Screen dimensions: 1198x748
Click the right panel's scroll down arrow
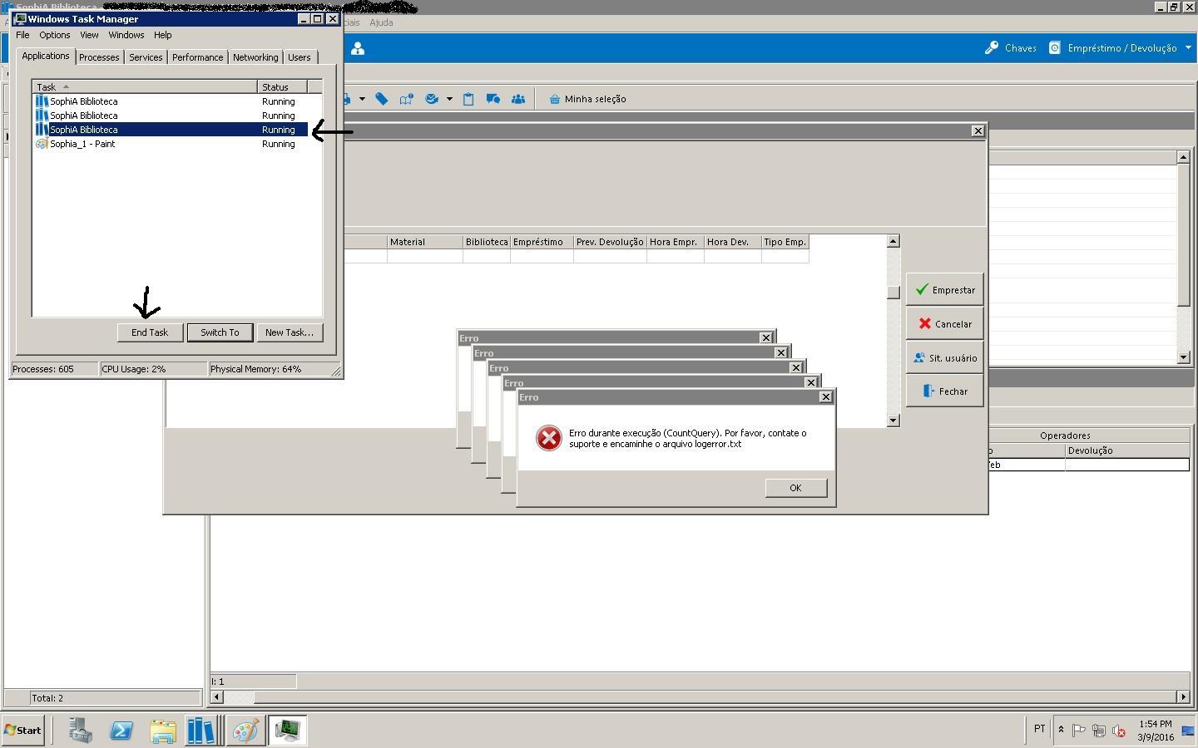coord(1184,357)
